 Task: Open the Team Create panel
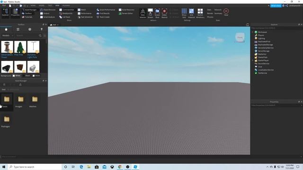[103, 17]
